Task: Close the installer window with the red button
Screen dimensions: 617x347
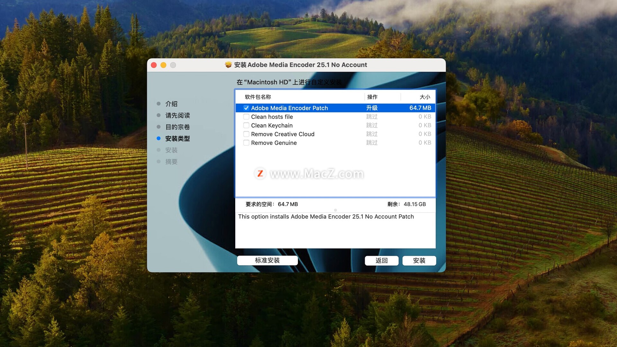Action: click(x=154, y=65)
